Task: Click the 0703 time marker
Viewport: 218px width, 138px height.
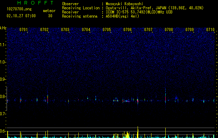Action: [x=65, y=30]
